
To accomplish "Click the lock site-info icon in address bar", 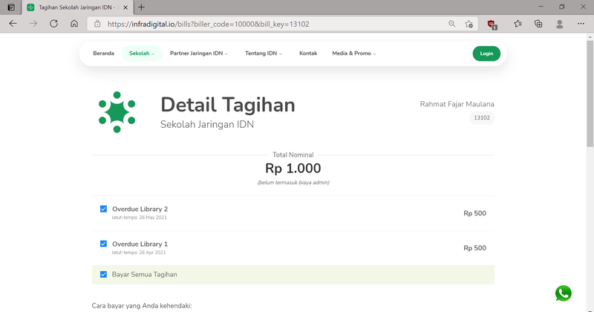I will coord(97,24).
